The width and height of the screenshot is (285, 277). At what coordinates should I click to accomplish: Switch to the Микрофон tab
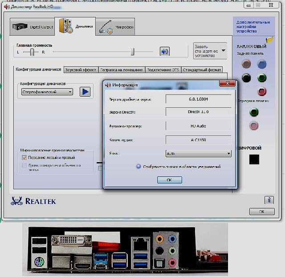[115, 27]
